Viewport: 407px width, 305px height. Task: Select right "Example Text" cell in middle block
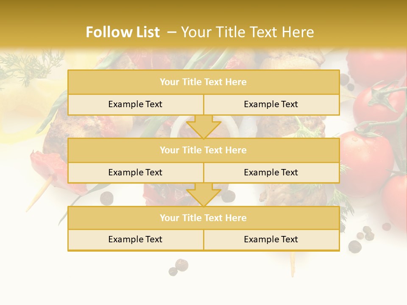[x=271, y=172]
